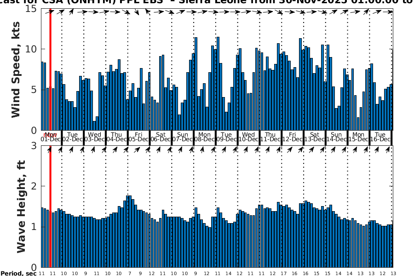Select the Tue 02-Dec date label

pos(73,137)
